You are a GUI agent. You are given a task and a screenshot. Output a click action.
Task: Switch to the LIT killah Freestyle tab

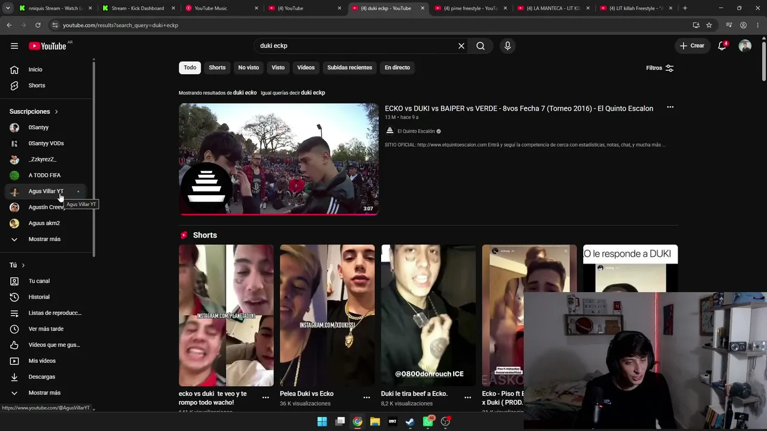pos(636,8)
